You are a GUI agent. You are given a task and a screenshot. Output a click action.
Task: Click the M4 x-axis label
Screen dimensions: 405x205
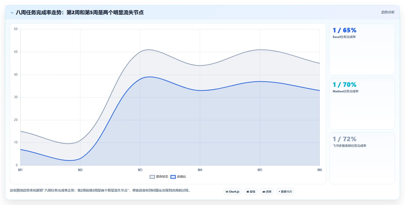(200, 170)
